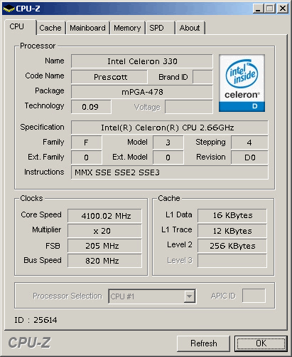
Task: Click the CPU-Z chip icon in title bar
Action: click(x=9, y=9)
